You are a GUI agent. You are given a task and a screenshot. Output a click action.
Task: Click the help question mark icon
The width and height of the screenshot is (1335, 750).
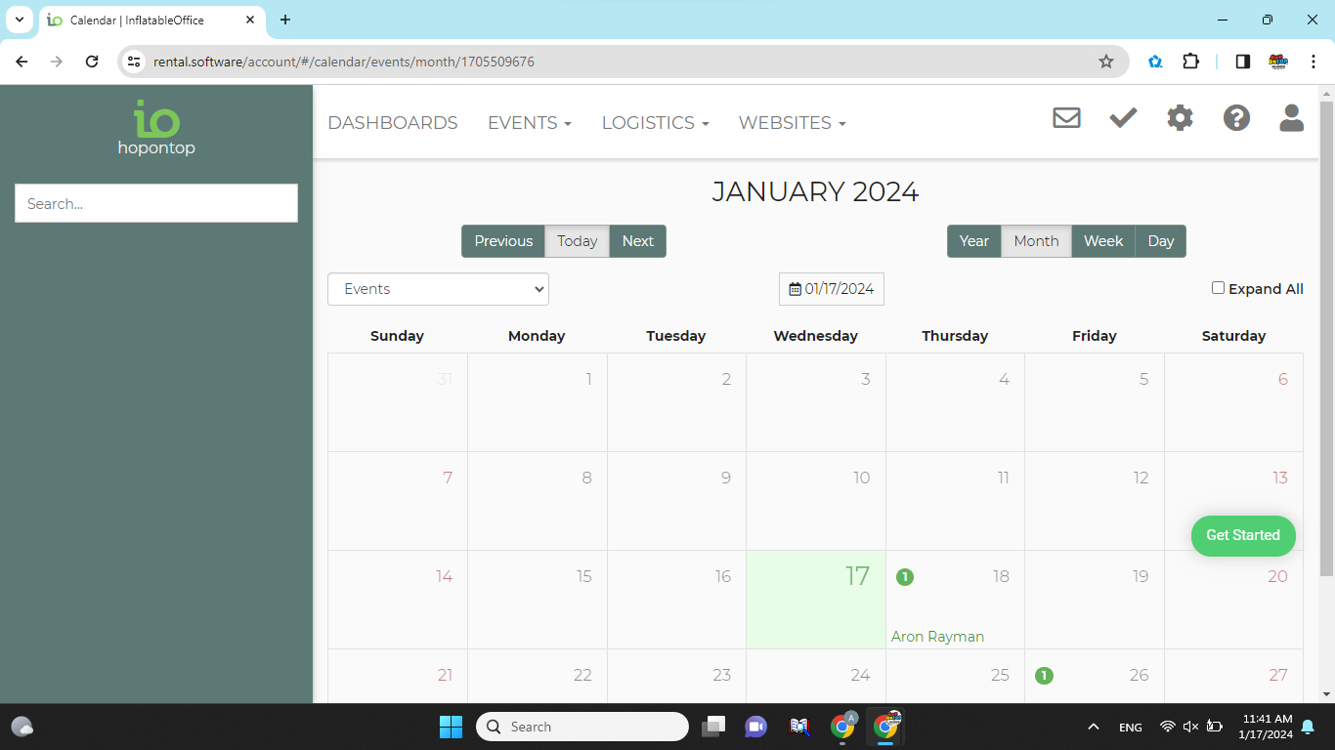tap(1236, 118)
